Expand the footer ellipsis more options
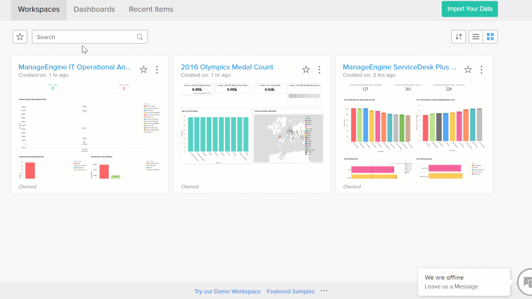Image resolution: width=532 pixels, height=299 pixels. coord(324,291)
